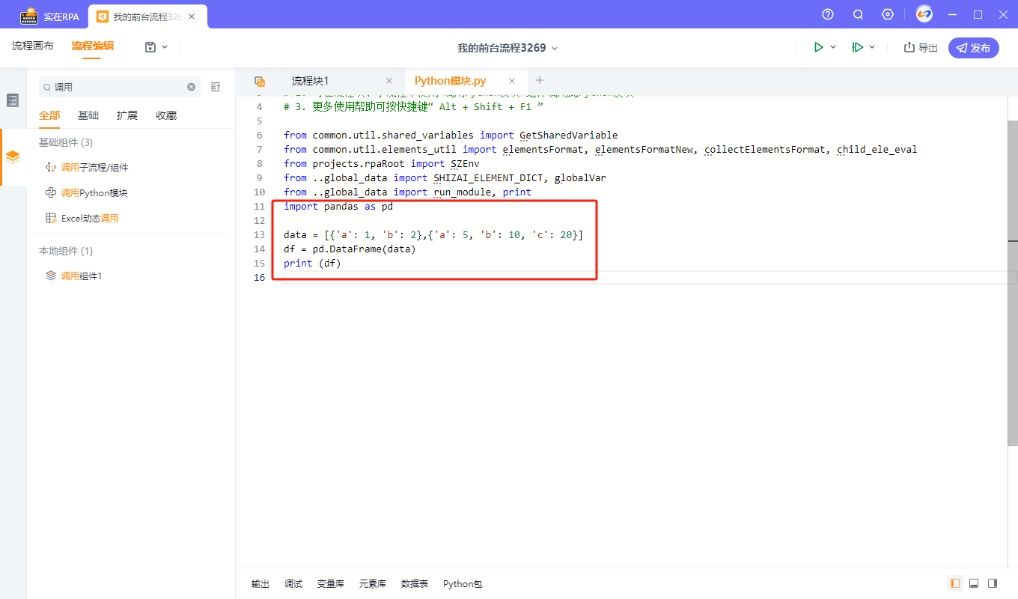Open the Python包 panel at bottom
Screen dimensions: 1018x599
(462, 583)
